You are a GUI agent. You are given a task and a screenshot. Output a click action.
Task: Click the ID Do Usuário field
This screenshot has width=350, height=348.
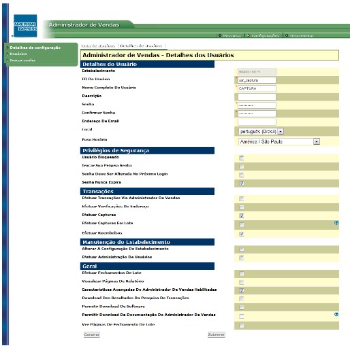[257, 80]
